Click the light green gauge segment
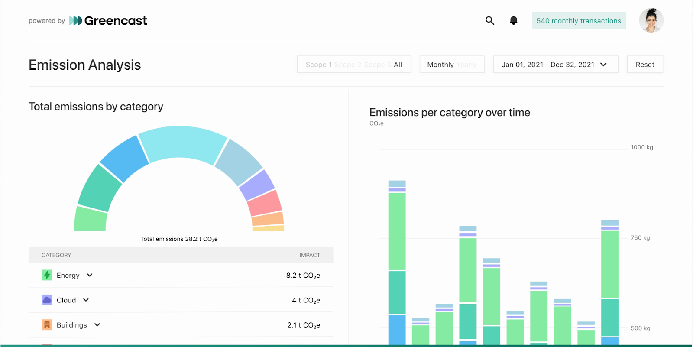Viewport: 693px width, 347px height. click(91, 219)
